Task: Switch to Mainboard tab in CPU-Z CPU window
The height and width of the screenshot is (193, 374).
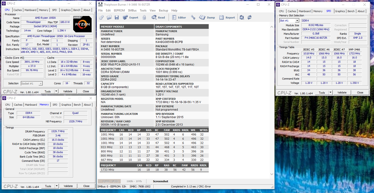Action: point(30,10)
